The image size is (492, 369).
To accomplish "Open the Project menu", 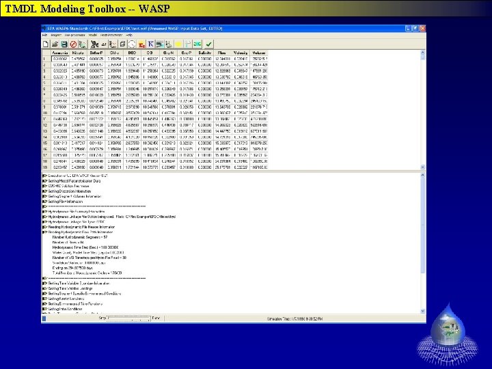I will coord(56,35).
